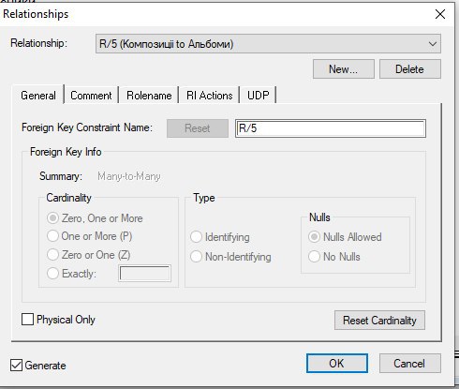Viewport: 459px width, 389px height.
Task: Switch to the General tab
Action: click(38, 95)
